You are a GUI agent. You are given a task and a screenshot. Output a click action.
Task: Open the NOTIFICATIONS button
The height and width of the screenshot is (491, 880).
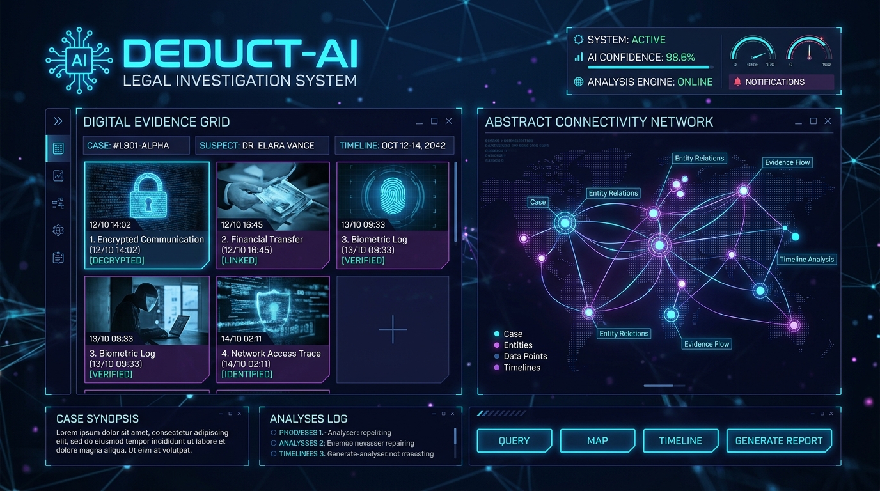pos(782,82)
